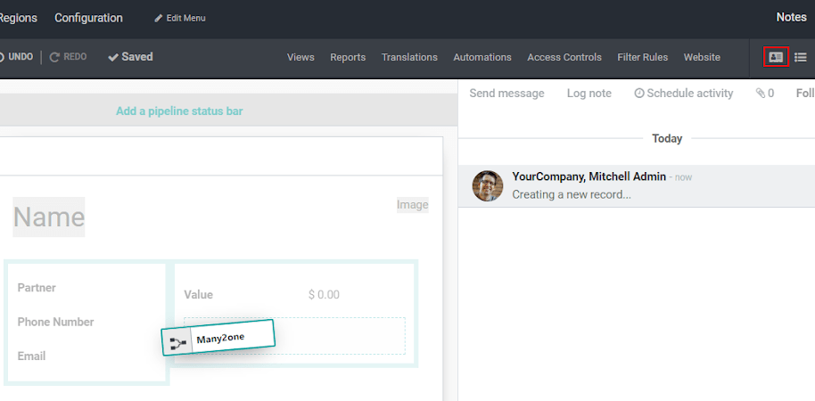Open the Configuration menu
Image resolution: width=815 pixels, height=401 pixels.
coord(88,18)
